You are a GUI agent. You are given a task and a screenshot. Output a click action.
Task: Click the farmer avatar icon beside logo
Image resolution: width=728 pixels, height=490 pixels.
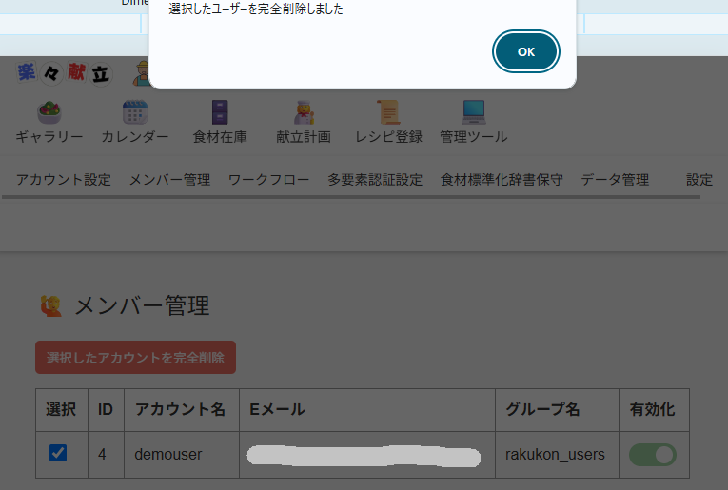click(x=142, y=73)
